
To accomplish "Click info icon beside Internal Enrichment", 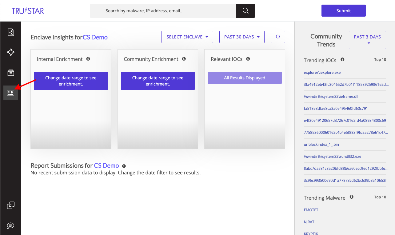I will click(88, 59).
